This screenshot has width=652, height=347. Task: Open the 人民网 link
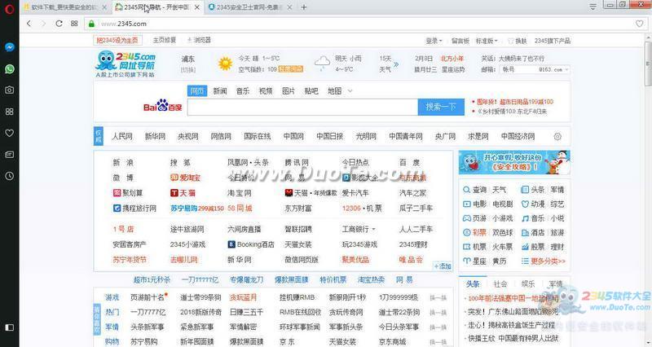tap(121, 136)
